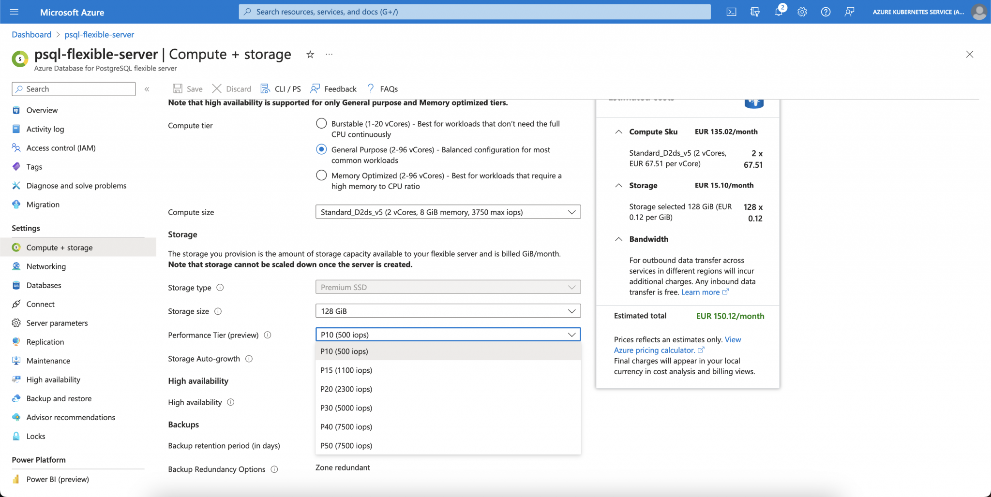Open the more options ellipsis beside title
991x497 pixels.
[329, 54]
